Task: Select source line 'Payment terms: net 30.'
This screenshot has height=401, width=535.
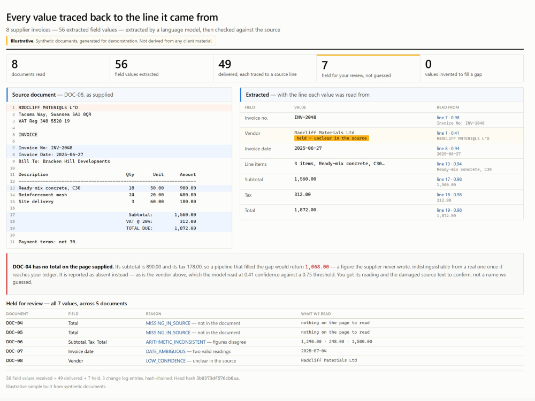Action: pos(119,242)
